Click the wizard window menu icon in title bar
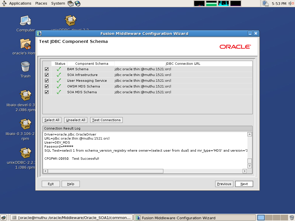295x221 pixels. coord(39,33)
